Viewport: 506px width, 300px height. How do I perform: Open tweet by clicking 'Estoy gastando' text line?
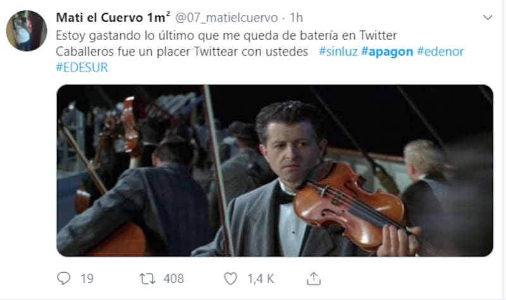pyautogui.click(x=226, y=35)
